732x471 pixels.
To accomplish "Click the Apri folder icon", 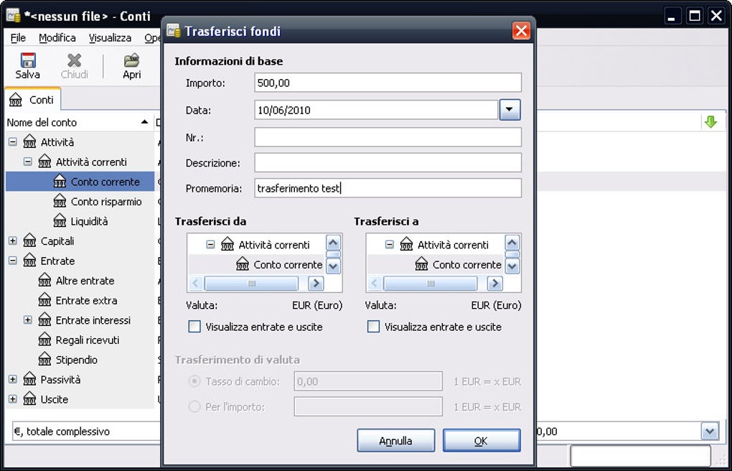I will pyautogui.click(x=131, y=60).
